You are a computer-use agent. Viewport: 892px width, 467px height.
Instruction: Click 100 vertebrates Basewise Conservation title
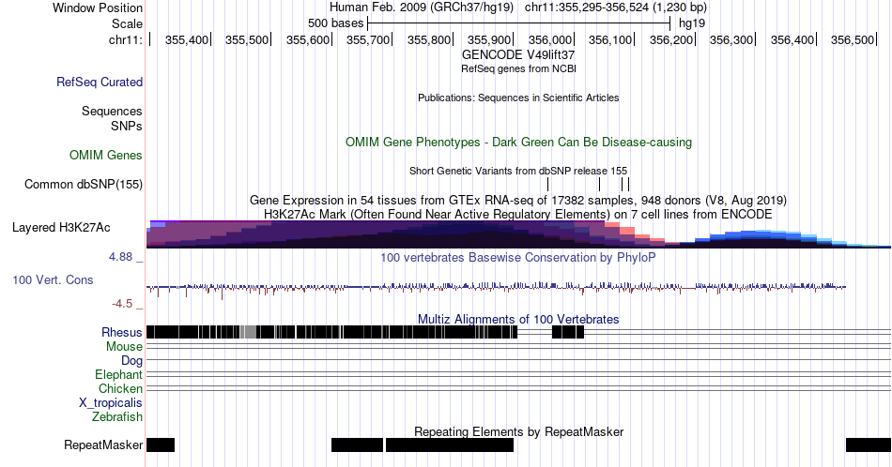pos(518,257)
